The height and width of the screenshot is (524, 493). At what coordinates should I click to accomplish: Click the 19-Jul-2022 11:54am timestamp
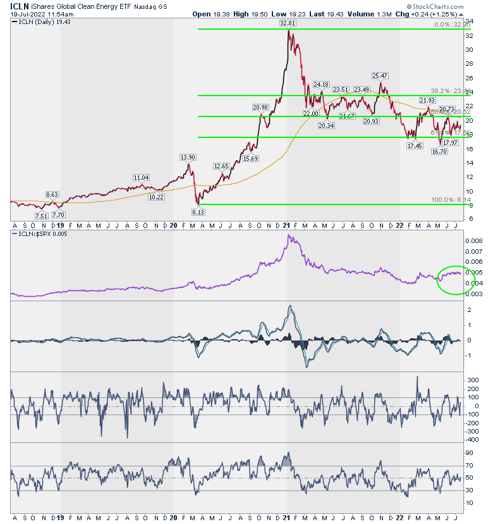pos(42,15)
